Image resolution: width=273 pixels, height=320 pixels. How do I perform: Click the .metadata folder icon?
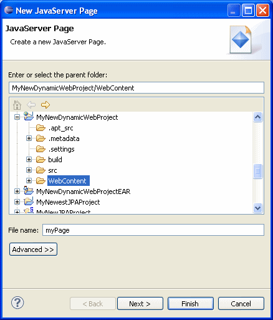coord(41,138)
